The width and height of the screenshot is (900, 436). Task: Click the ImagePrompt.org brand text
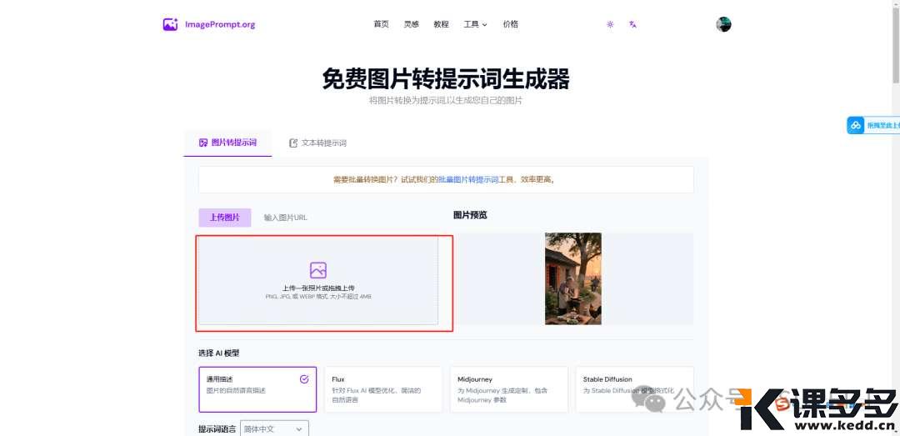pyautogui.click(x=220, y=25)
